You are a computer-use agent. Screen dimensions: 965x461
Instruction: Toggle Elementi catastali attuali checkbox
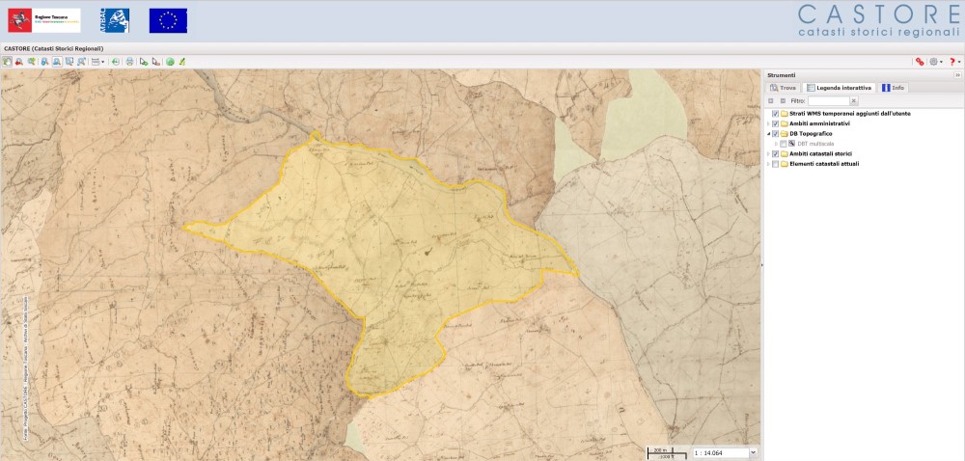pos(776,164)
